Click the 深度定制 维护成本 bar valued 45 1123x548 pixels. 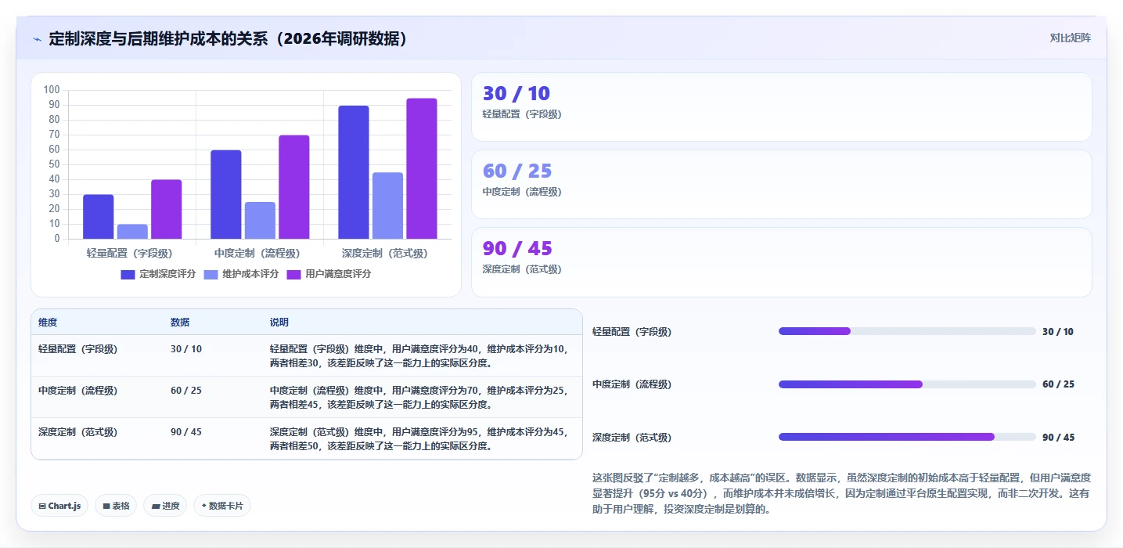coord(387,205)
